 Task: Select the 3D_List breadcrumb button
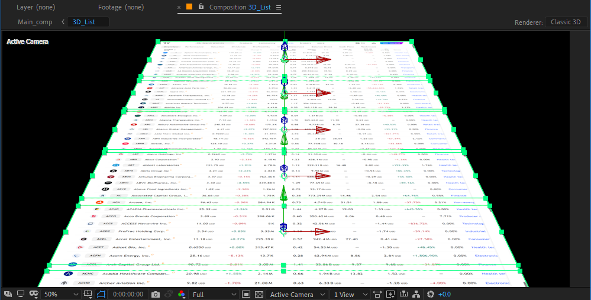[88, 22]
